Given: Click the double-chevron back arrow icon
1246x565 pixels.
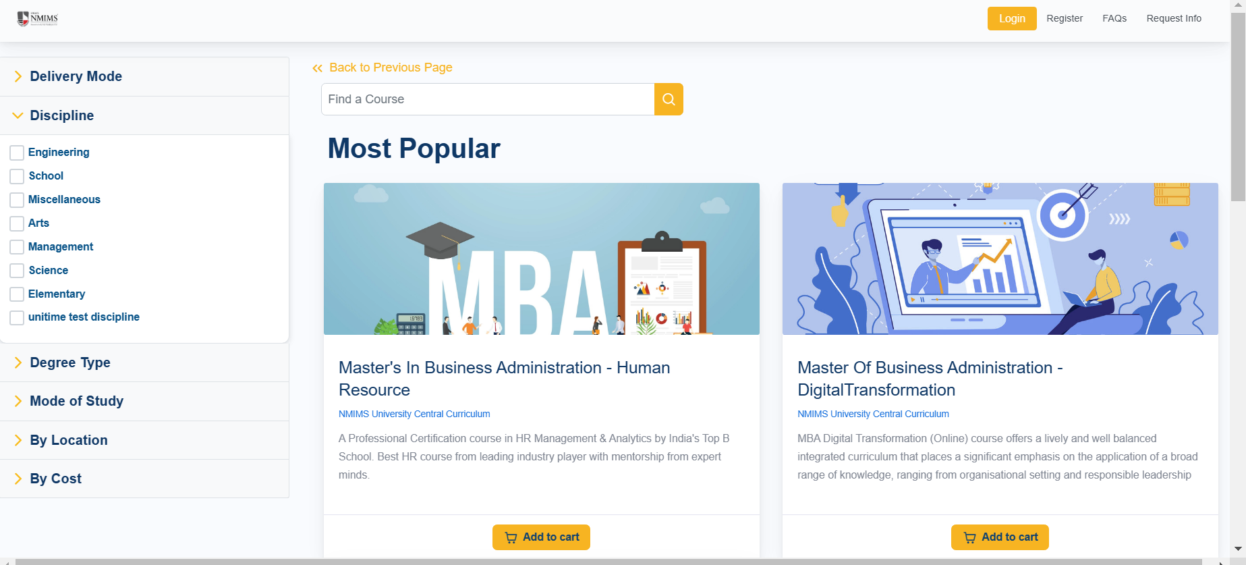Looking at the screenshot, I should click(x=318, y=68).
